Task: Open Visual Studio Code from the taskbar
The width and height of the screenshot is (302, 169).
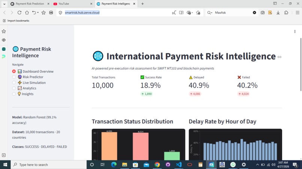Action: pos(179,165)
